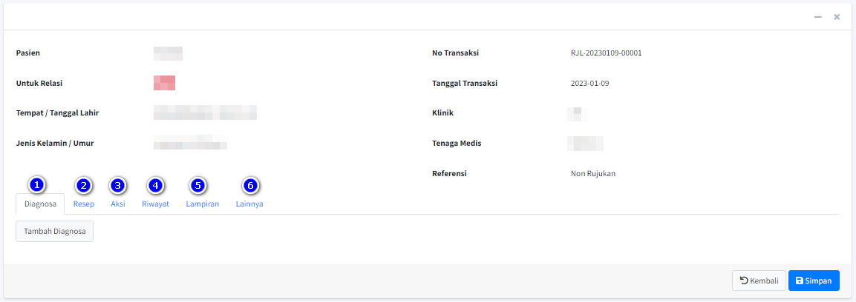856x302 pixels.
Task: Click the blue number 1 badge
Action: tap(39, 185)
